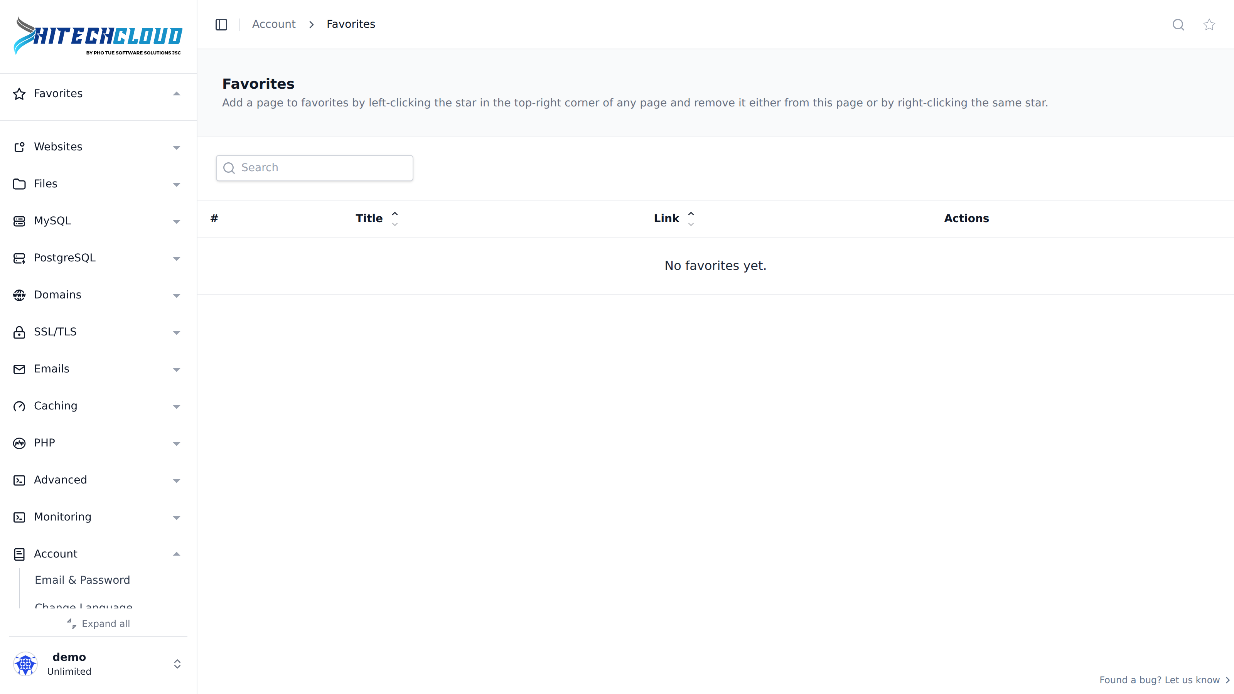The height and width of the screenshot is (694, 1234).
Task: Open Email & Password menu item
Action: [x=83, y=580]
